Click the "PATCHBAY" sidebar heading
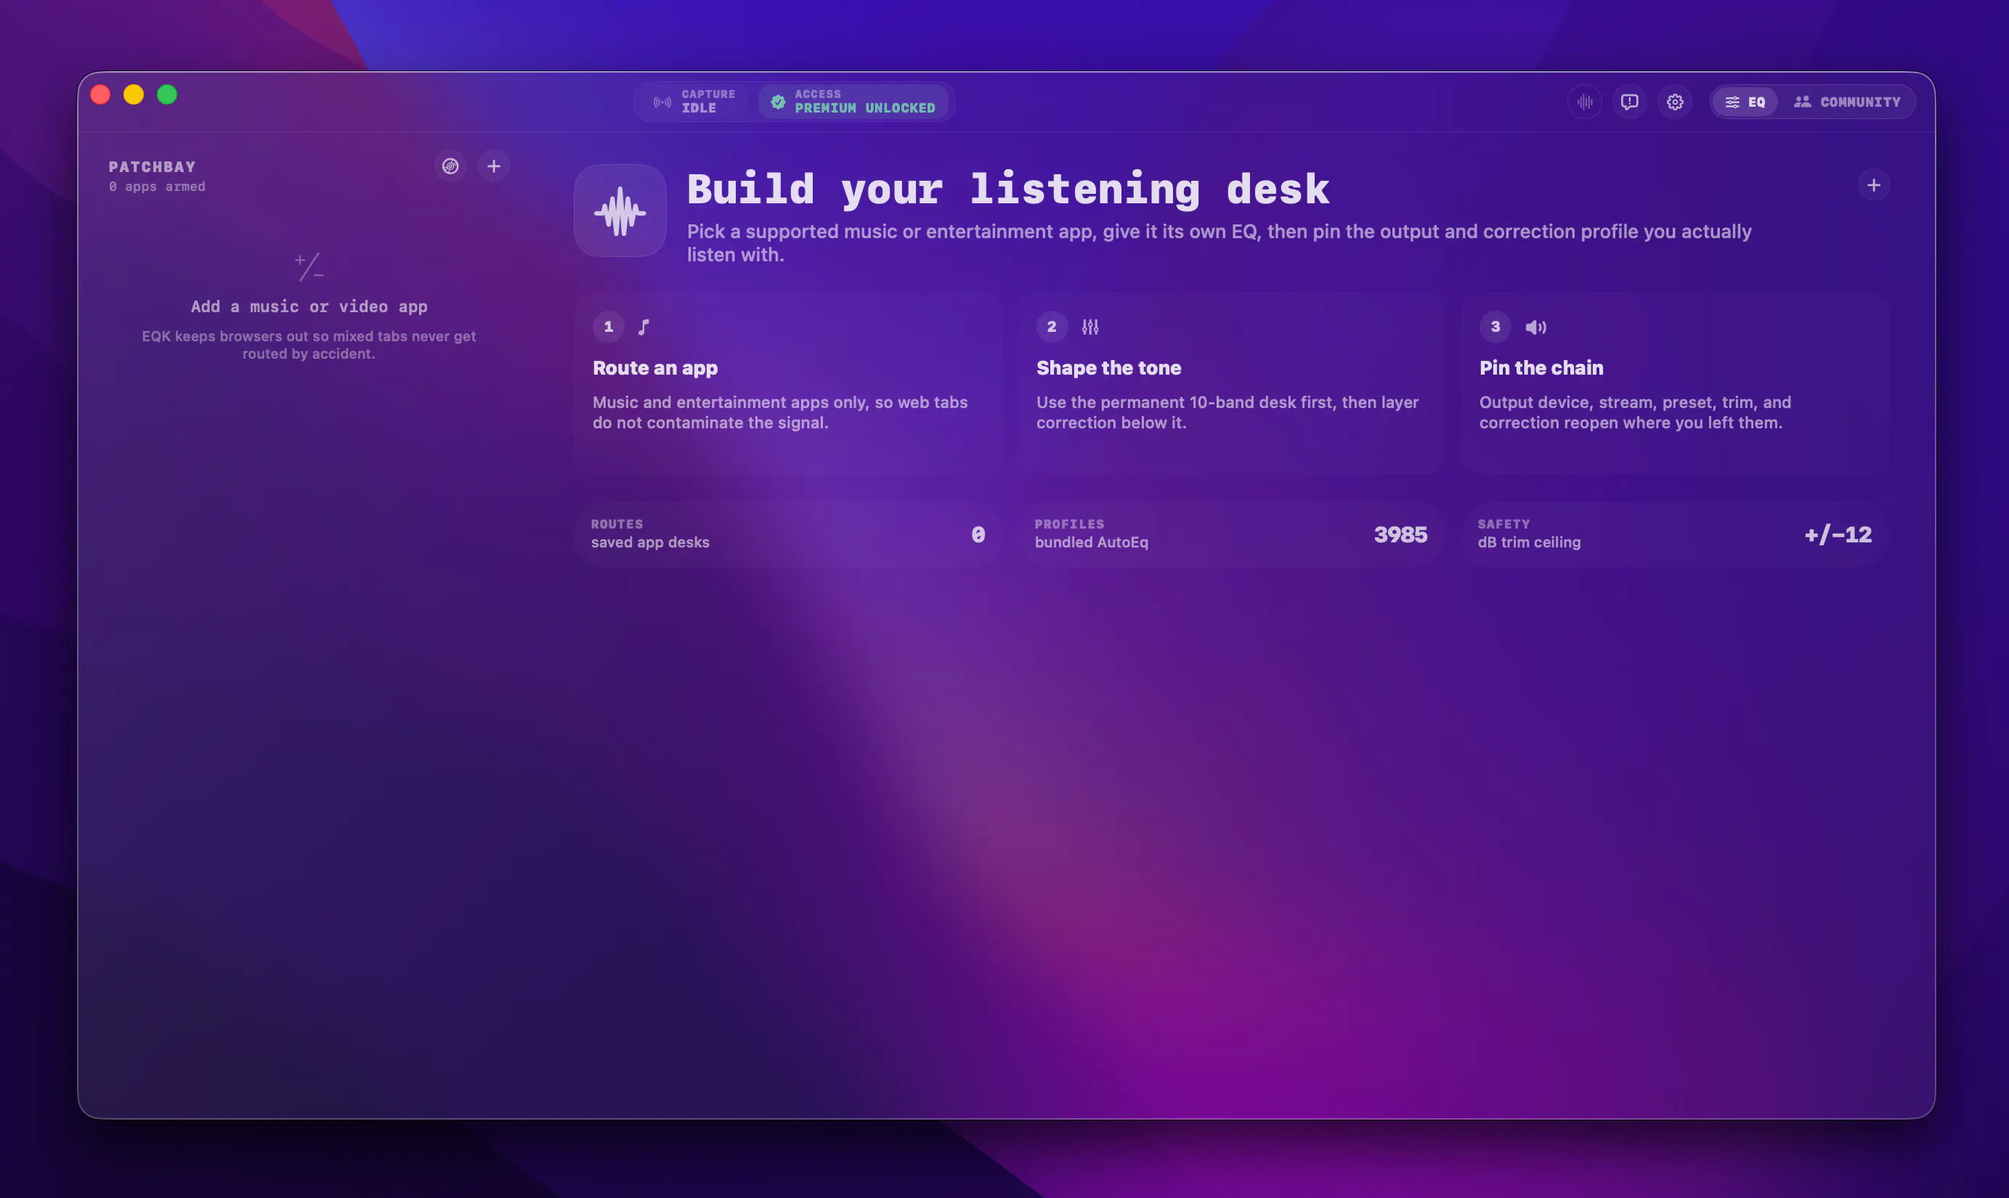The height and width of the screenshot is (1198, 2009). pyautogui.click(x=153, y=167)
